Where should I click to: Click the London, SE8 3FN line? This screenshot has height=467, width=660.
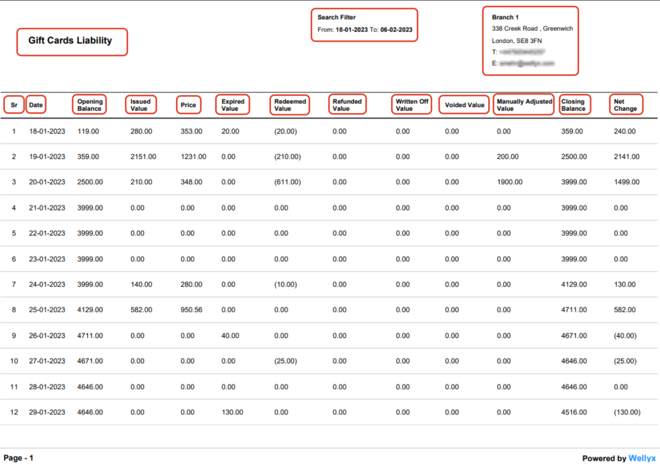517,41
